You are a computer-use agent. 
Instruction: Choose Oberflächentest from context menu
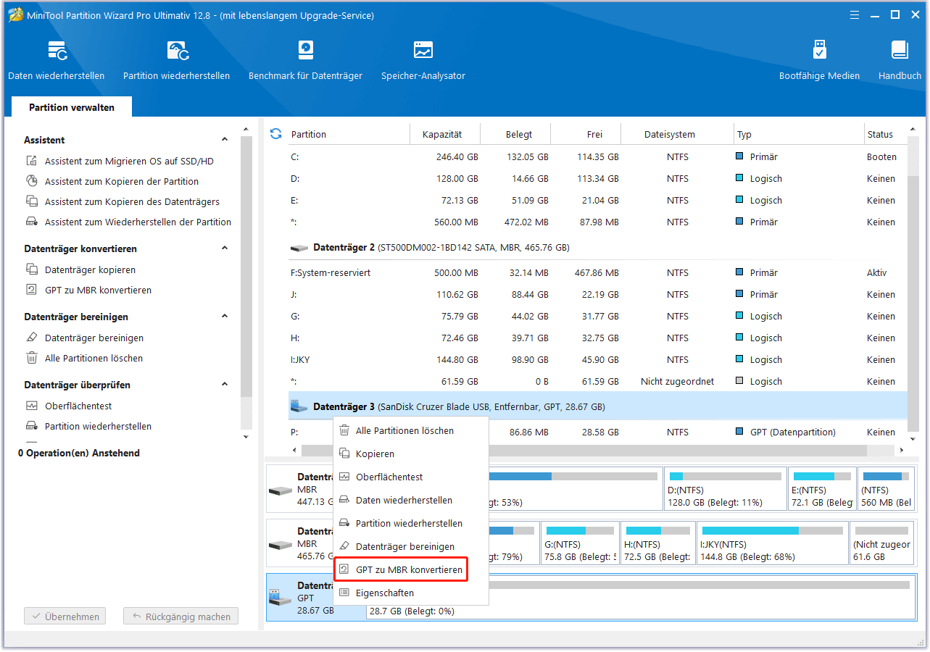click(x=410, y=477)
